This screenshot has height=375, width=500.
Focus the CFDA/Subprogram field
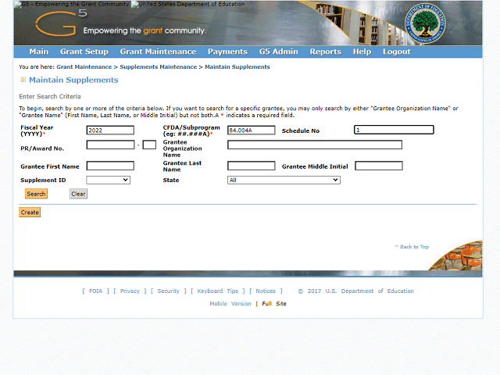point(252,130)
